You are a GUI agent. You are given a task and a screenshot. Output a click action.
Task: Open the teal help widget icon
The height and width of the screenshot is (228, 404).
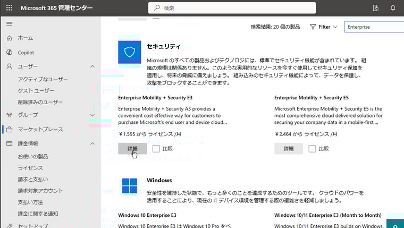coord(395,224)
